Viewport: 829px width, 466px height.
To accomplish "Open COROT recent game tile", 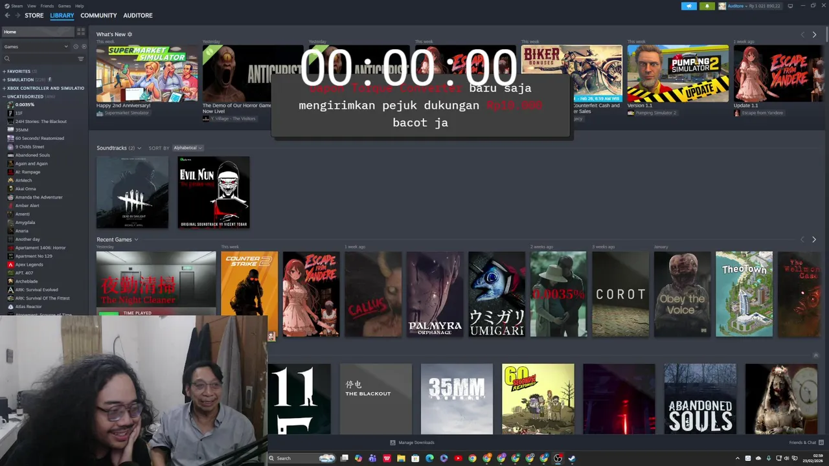I will [x=620, y=294].
